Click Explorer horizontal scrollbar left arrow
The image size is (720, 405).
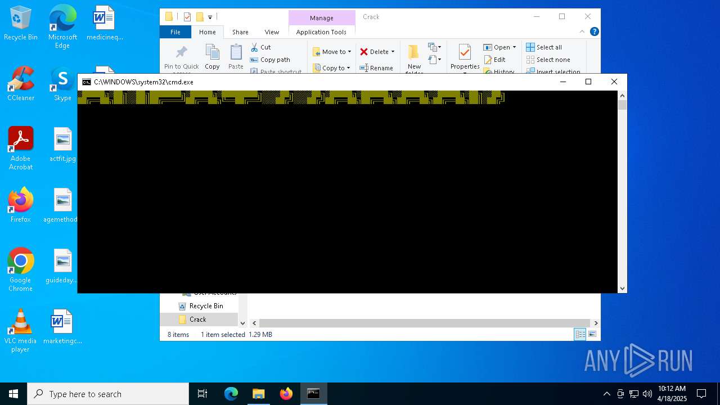(254, 323)
